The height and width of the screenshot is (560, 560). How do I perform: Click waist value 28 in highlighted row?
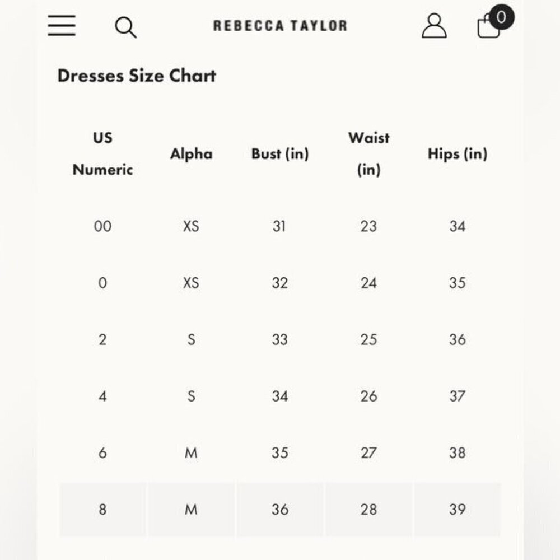pyautogui.click(x=368, y=509)
